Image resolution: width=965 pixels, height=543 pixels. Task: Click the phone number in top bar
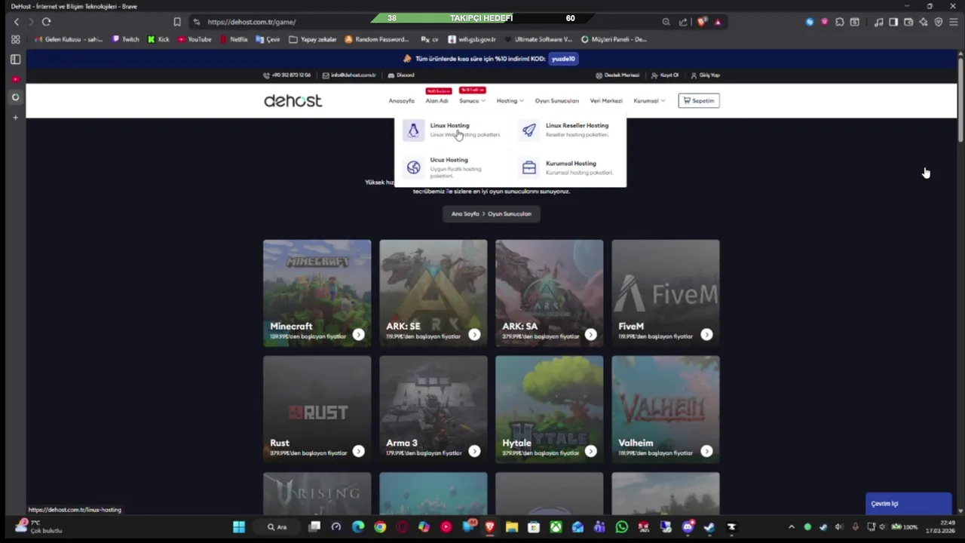point(286,75)
